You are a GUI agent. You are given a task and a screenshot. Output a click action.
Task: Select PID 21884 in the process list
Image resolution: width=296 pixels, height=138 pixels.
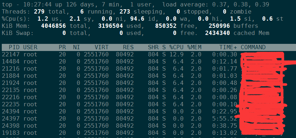click(11, 76)
